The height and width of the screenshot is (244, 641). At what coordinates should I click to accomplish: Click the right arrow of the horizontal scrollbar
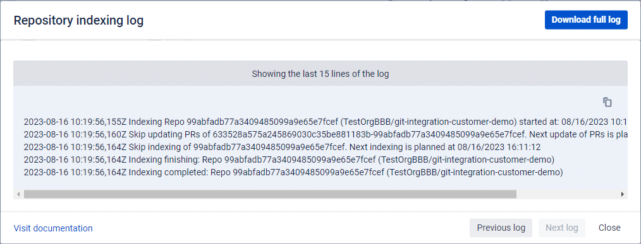623,194
